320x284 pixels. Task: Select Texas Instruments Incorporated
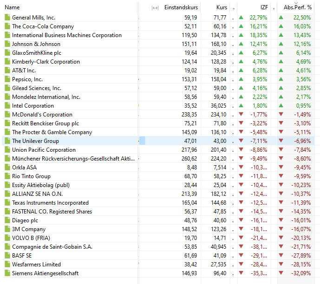[158, 202]
